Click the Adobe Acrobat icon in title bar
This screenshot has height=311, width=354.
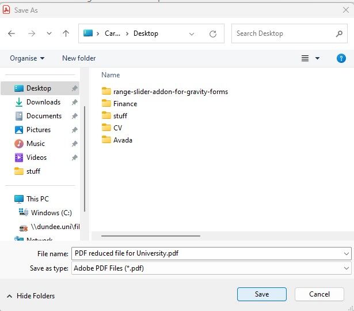click(x=6, y=10)
